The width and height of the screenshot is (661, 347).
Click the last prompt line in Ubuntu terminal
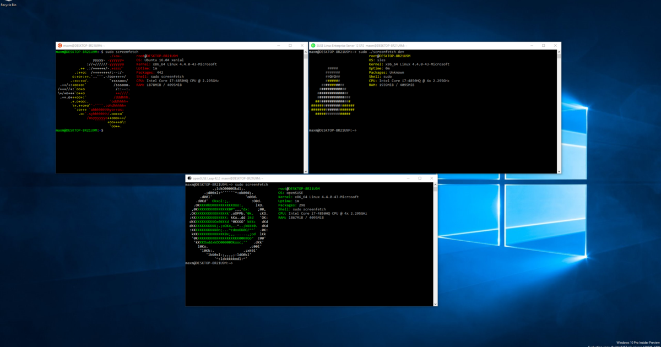pos(80,131)
